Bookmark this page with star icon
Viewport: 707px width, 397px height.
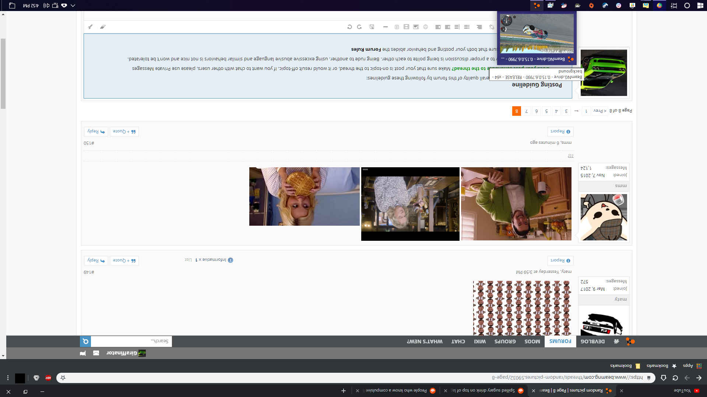[x=63, y=378]
